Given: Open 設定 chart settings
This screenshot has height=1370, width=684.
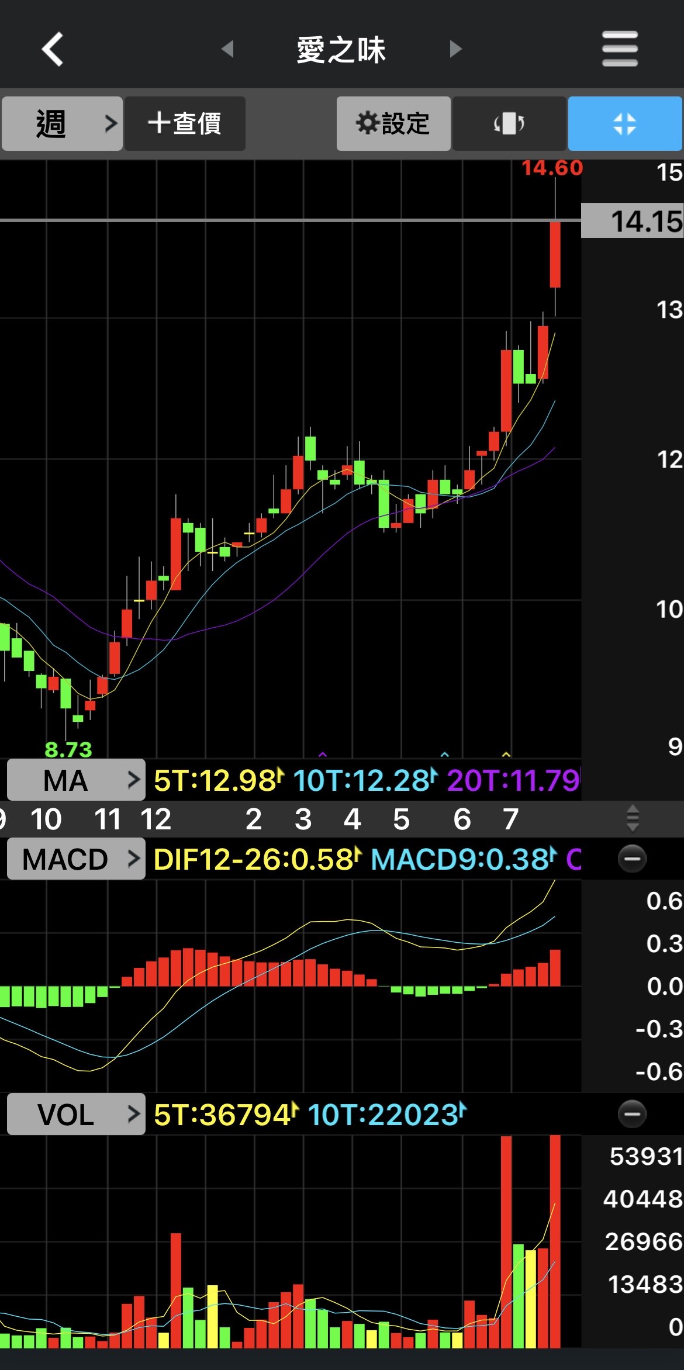Looking at the screenshot, I should [x=393, y=124].
